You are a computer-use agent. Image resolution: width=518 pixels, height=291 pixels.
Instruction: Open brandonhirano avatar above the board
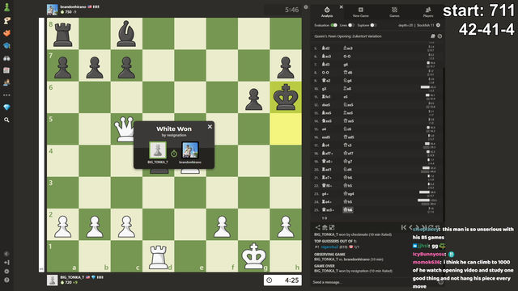(x=52, y=10)
